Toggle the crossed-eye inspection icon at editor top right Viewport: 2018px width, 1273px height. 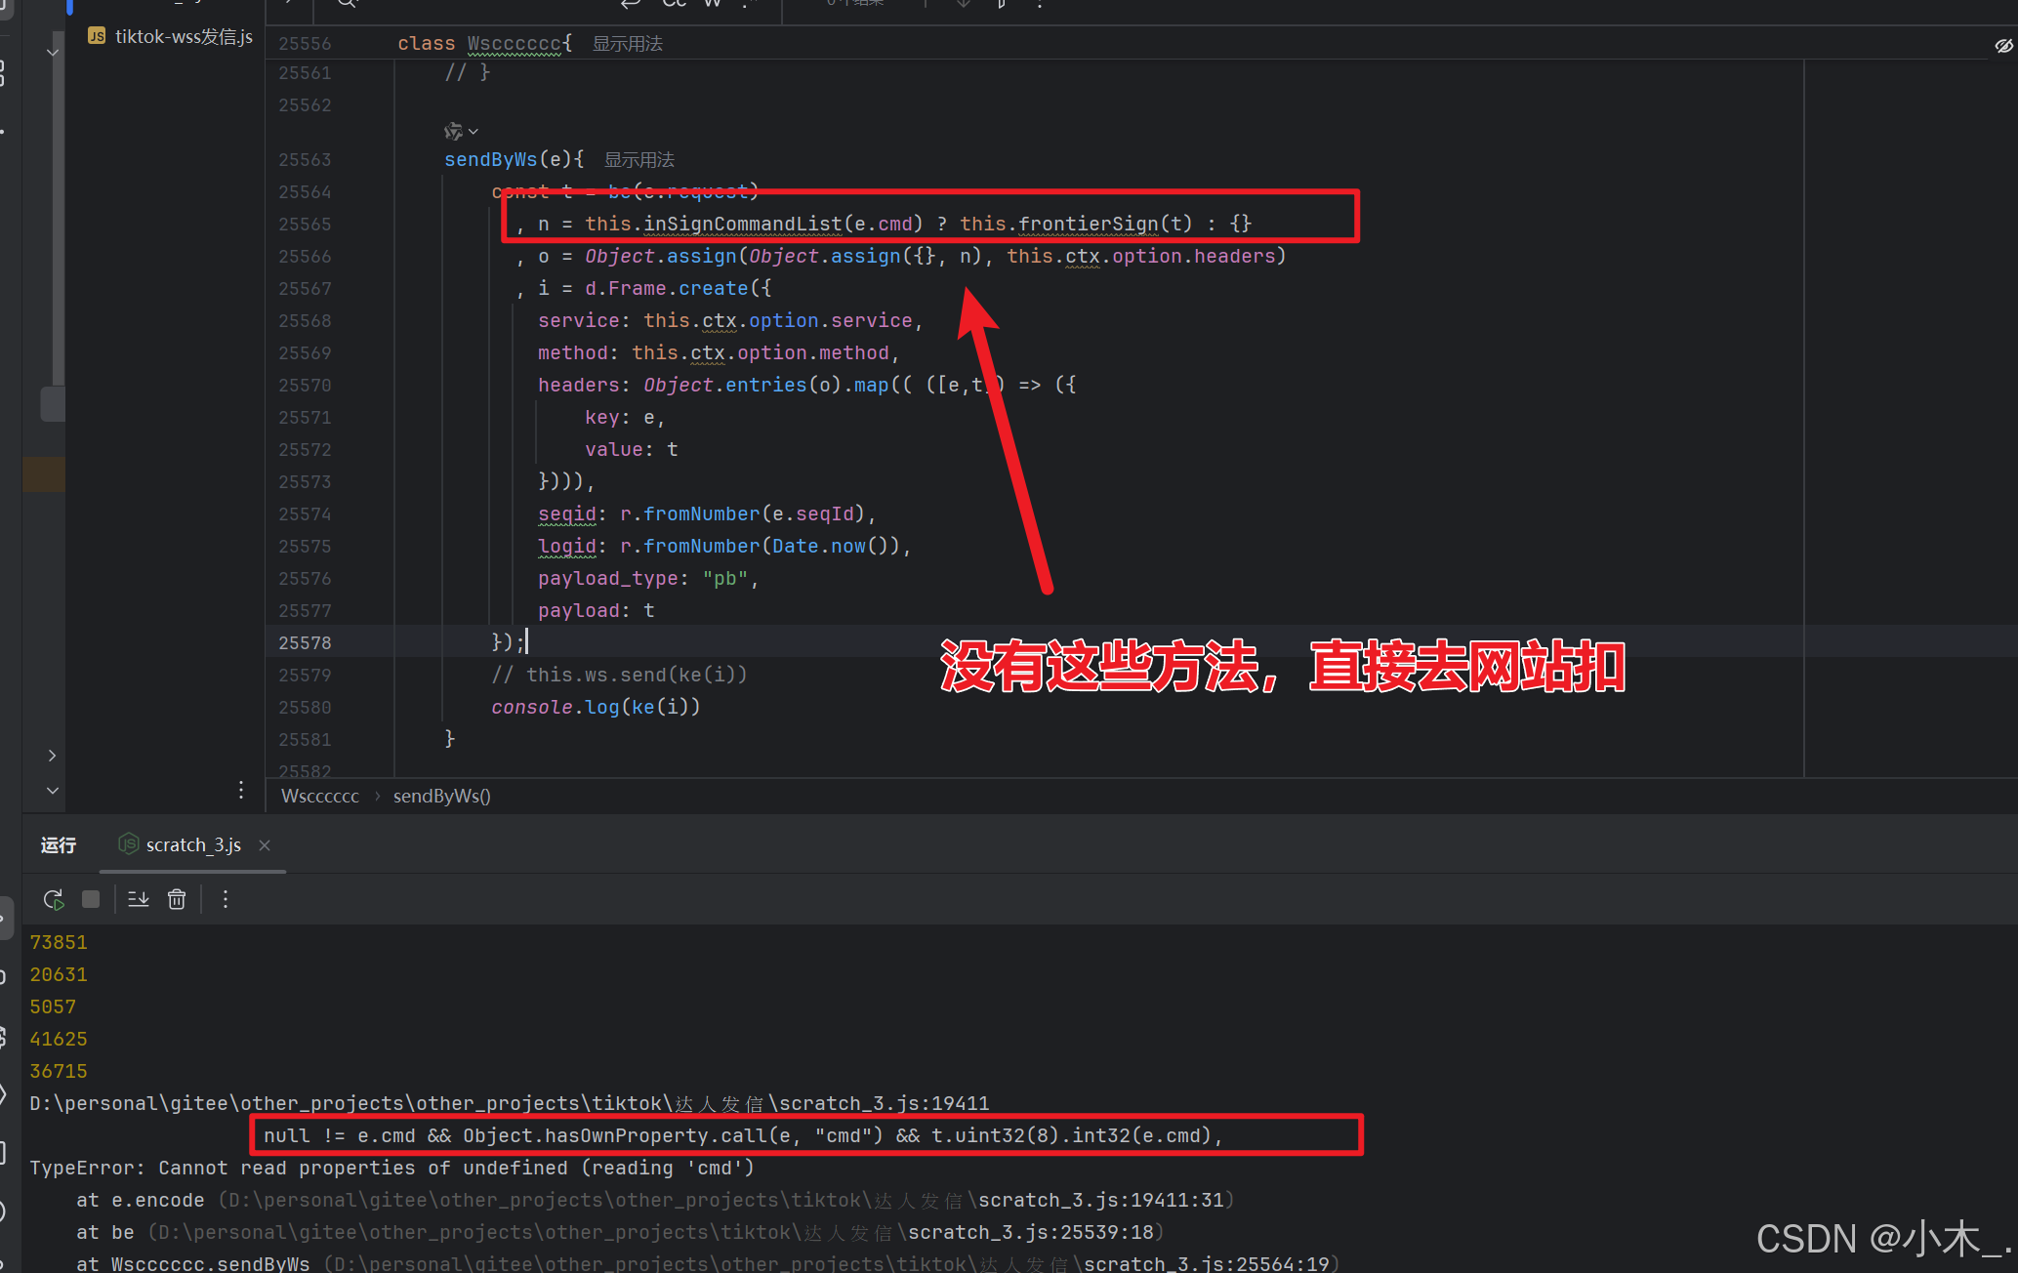(2003, 46)
